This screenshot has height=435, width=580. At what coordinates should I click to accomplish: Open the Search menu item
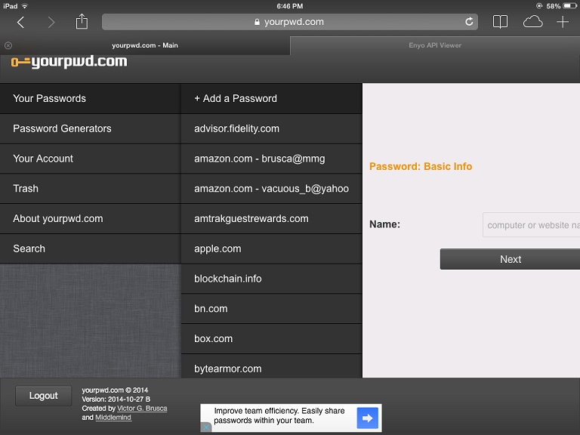coord(91,248)
